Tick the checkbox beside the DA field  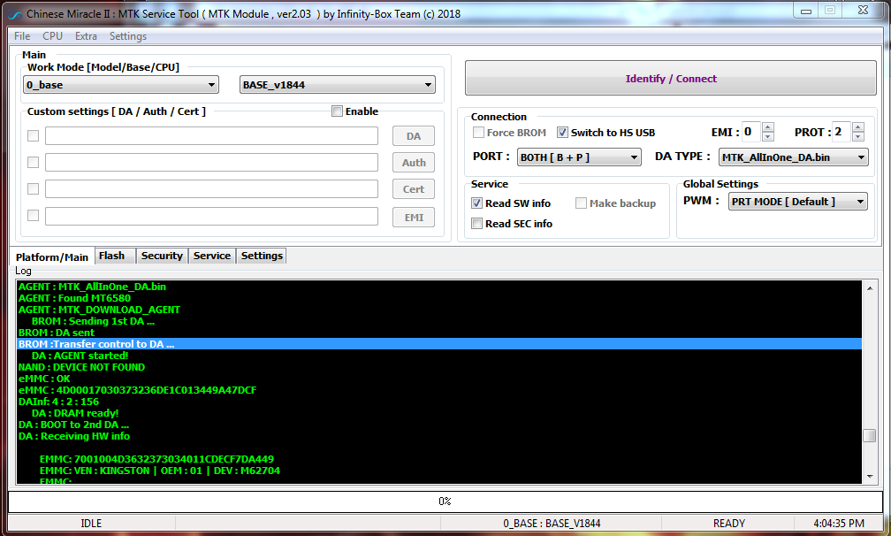33,136
